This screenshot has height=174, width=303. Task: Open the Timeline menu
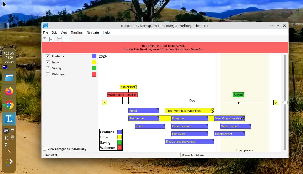click(x=77, y=32)
